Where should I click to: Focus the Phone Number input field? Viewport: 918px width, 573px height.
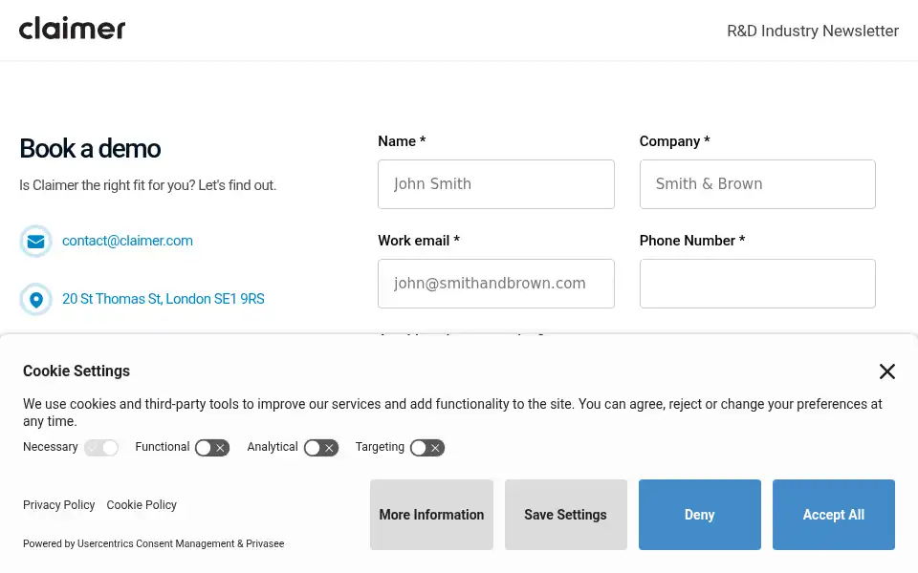[757, 284]
